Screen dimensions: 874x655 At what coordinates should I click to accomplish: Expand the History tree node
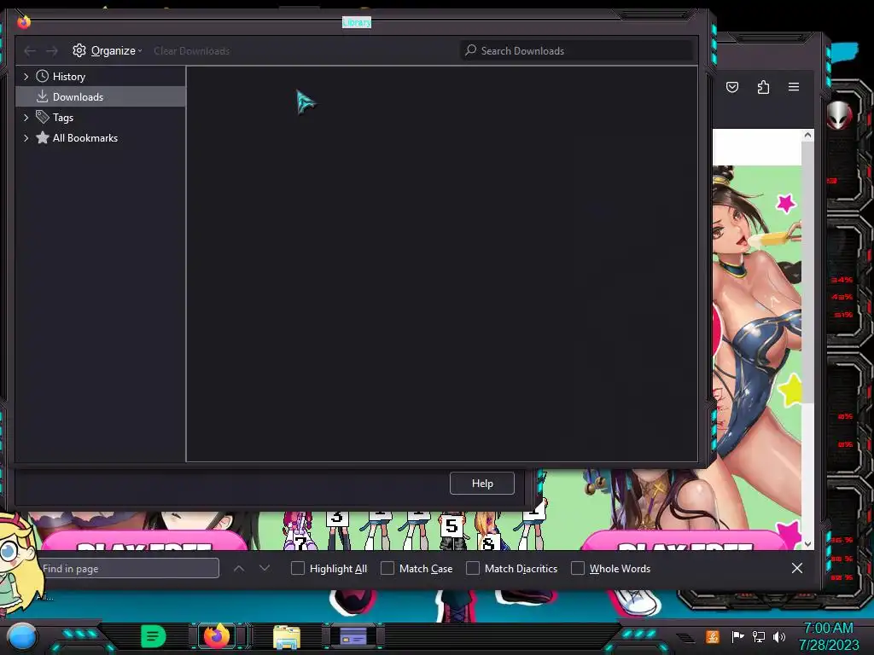pos(26,76)
